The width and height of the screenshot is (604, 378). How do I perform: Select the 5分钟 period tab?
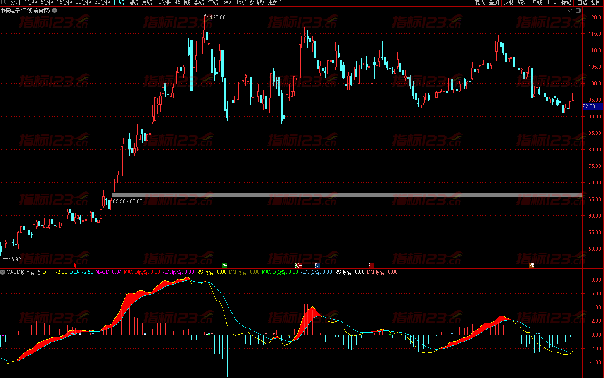[x=47, y=2]
